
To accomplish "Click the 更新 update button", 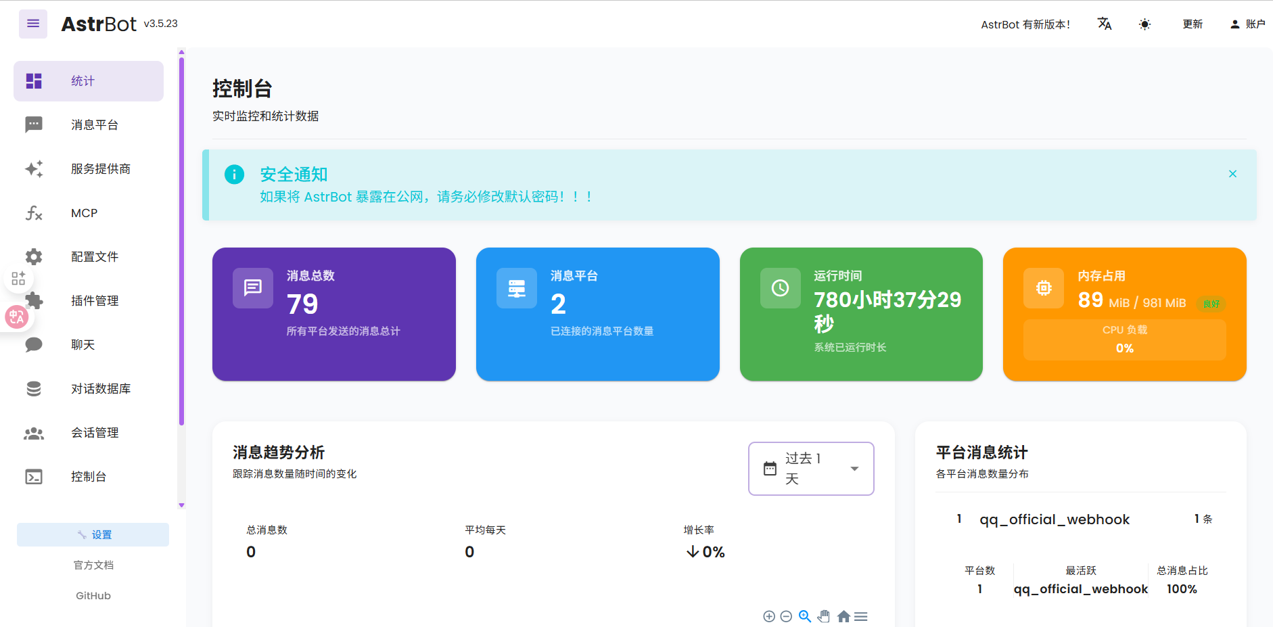I will 1192,24.
